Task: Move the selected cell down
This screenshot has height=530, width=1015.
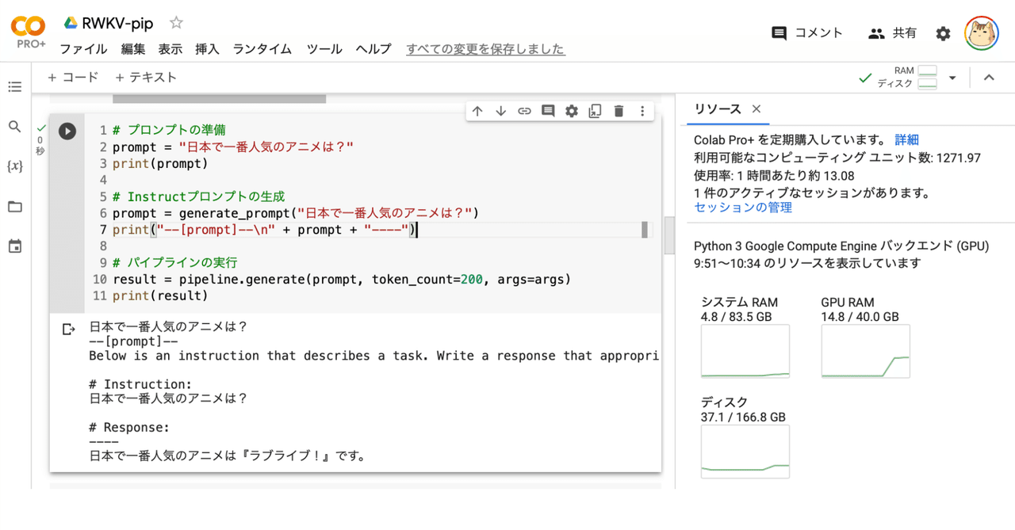Action: 500,111
